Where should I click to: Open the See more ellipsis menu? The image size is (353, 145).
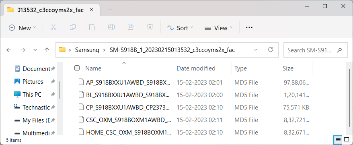(249, 28)
